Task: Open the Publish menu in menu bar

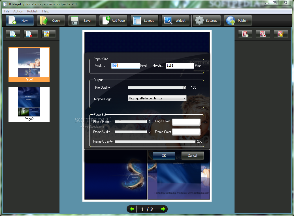Action: click(33, 11)
